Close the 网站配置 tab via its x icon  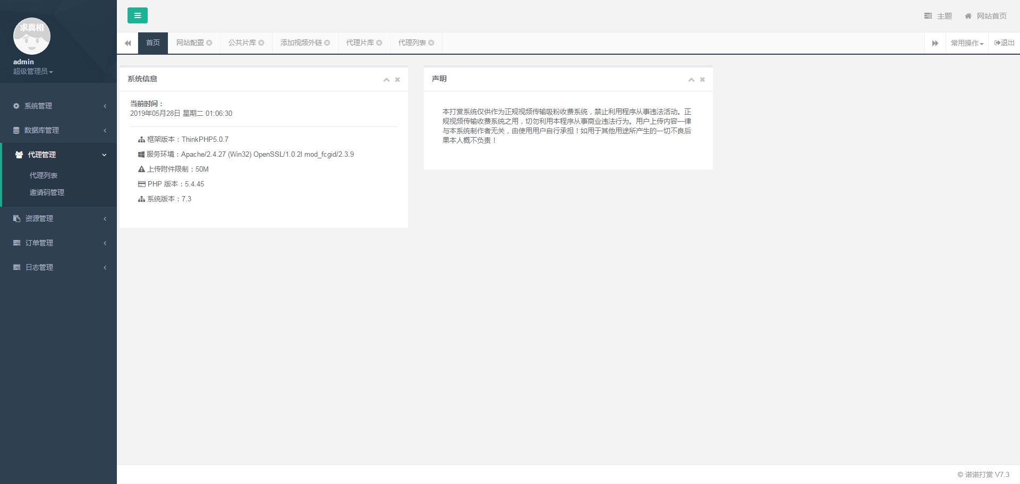pos(209,43)
